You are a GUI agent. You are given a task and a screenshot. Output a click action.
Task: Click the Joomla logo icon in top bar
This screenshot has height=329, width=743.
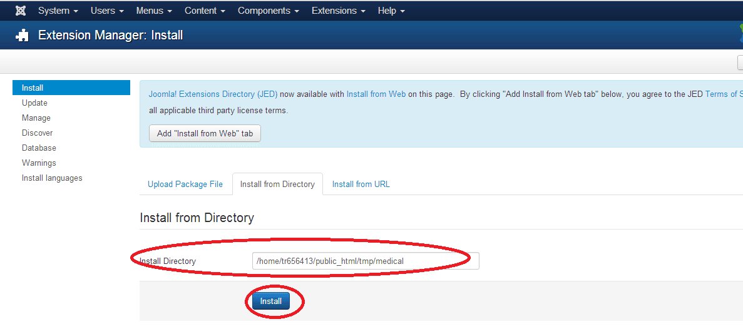21,11
